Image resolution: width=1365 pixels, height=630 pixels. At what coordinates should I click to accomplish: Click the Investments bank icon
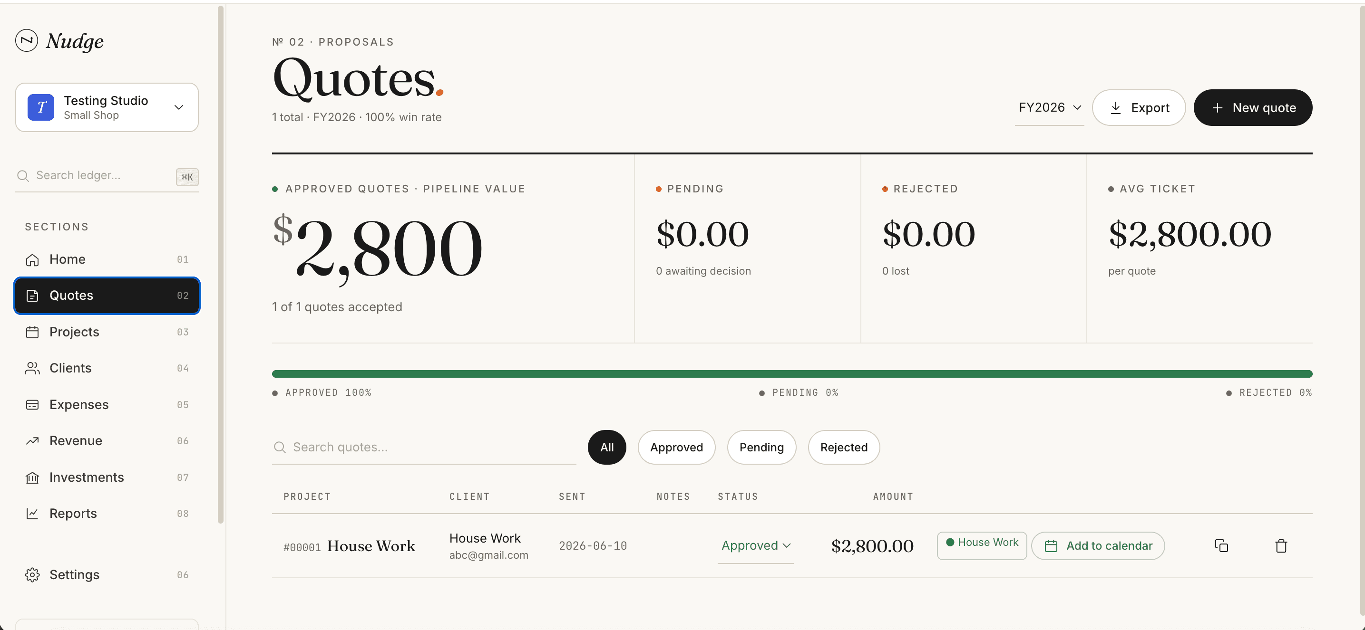[32, 477]
